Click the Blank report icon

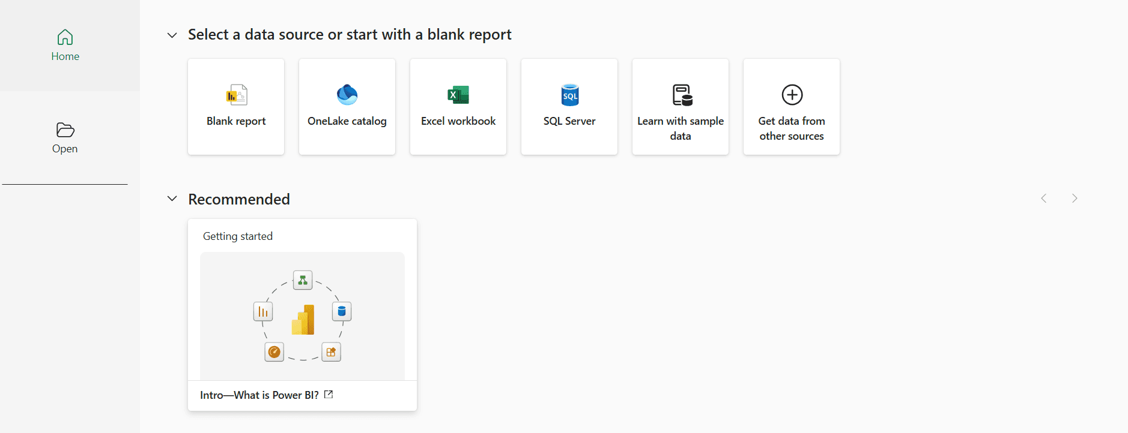pyautogui.click(x=236, y=95)
